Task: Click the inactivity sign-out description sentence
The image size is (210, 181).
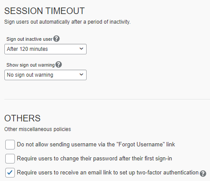Action: pos(67,22)
